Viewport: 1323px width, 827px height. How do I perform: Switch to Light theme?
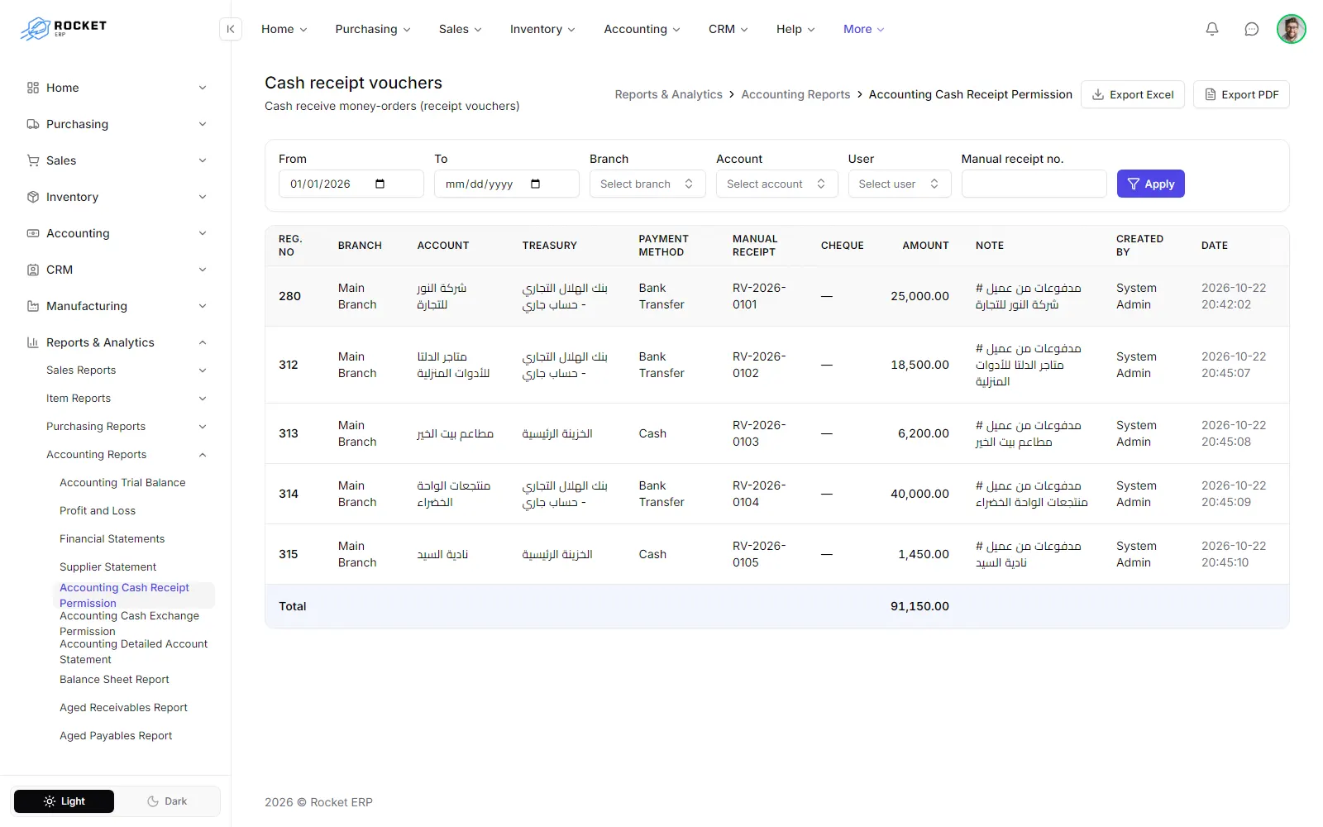pos(64,801)
